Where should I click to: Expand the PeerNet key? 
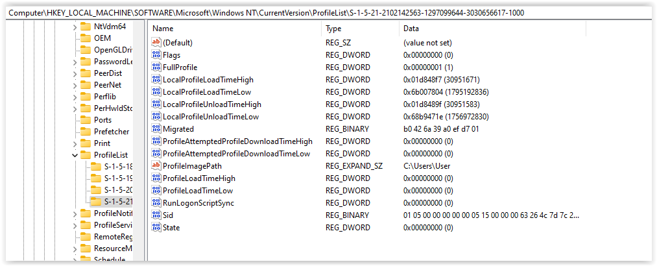pos(75,84)
